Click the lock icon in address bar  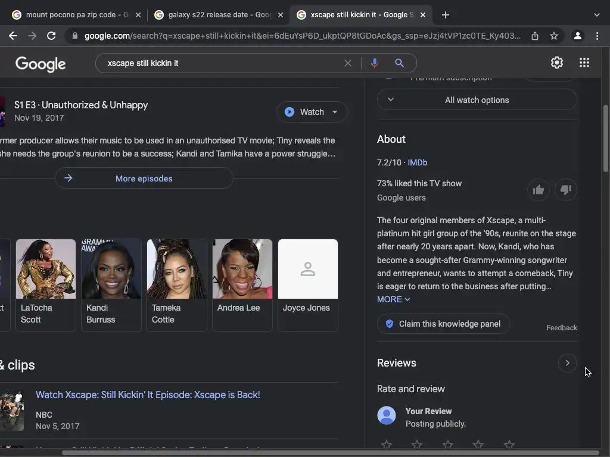(75, 36)
